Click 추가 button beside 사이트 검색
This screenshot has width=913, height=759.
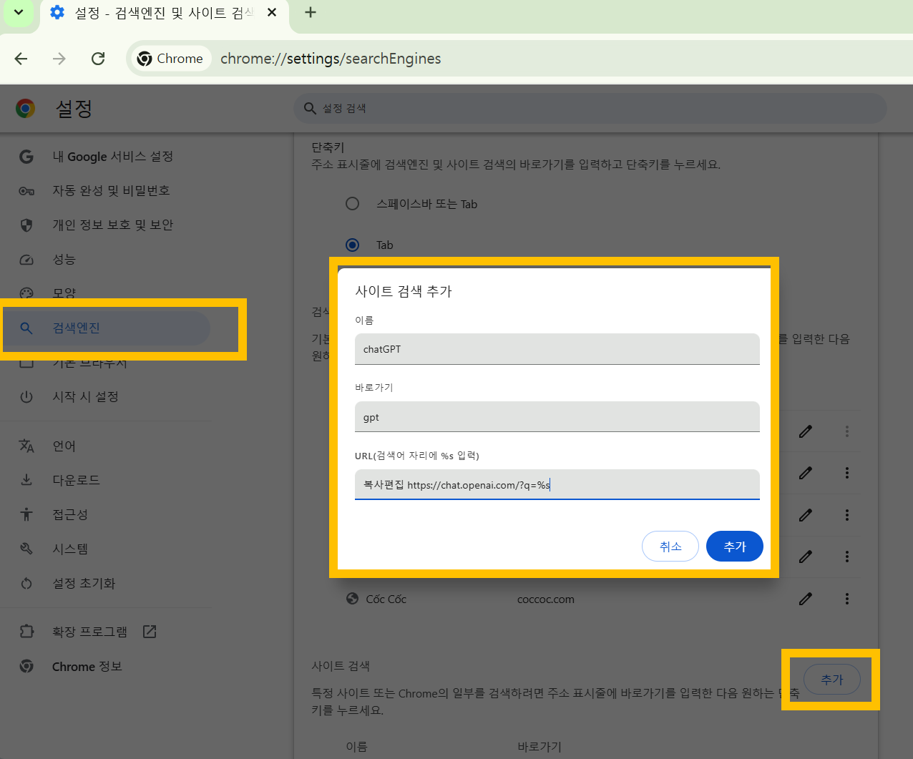[x=832, y=680]
